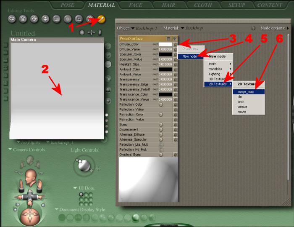Open the Backdrop_1 actor dropdown below preview
The width and height of the screenshot is (294, 227).
tap(60, 142)
